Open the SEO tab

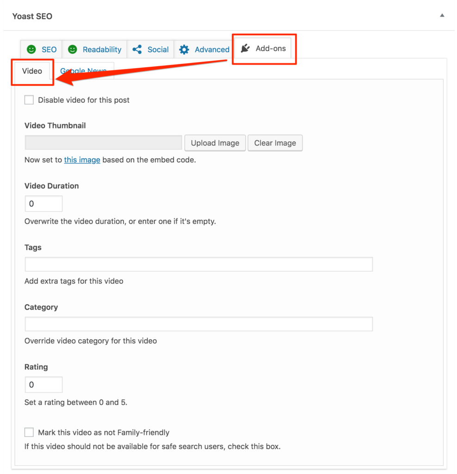pos(41,49)
